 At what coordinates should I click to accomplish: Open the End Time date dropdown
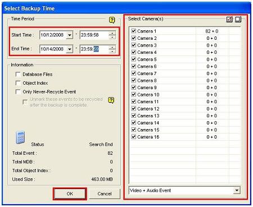click(69, 49)
